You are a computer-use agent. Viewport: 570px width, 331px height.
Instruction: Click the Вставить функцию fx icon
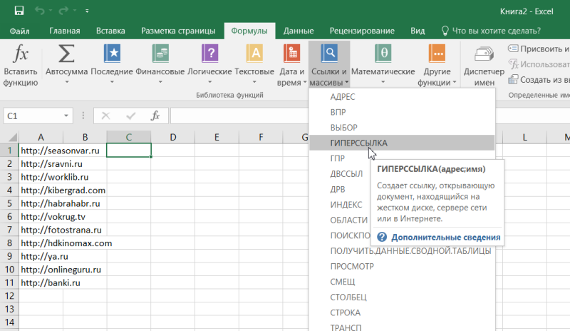21,54
